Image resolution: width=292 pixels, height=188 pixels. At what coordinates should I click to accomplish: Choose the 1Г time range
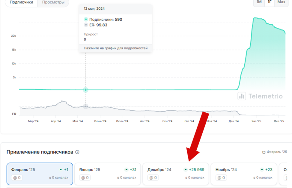point(270,2)
